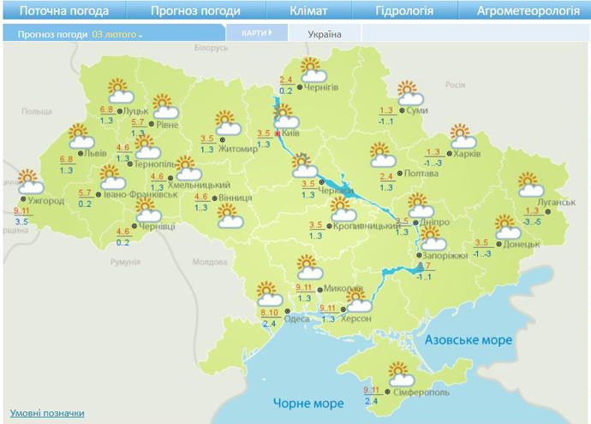Open the Поточна погода menu

pyautogui.click(x=64, y=11)
